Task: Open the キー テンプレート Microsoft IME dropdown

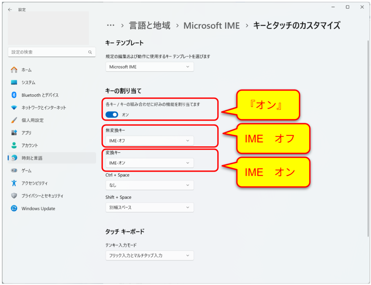Action: 150,67
